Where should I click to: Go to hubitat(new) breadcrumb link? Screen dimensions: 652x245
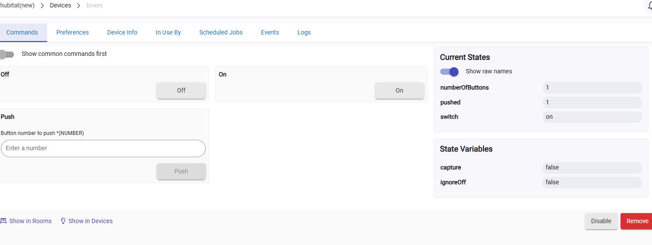[17, 6]
